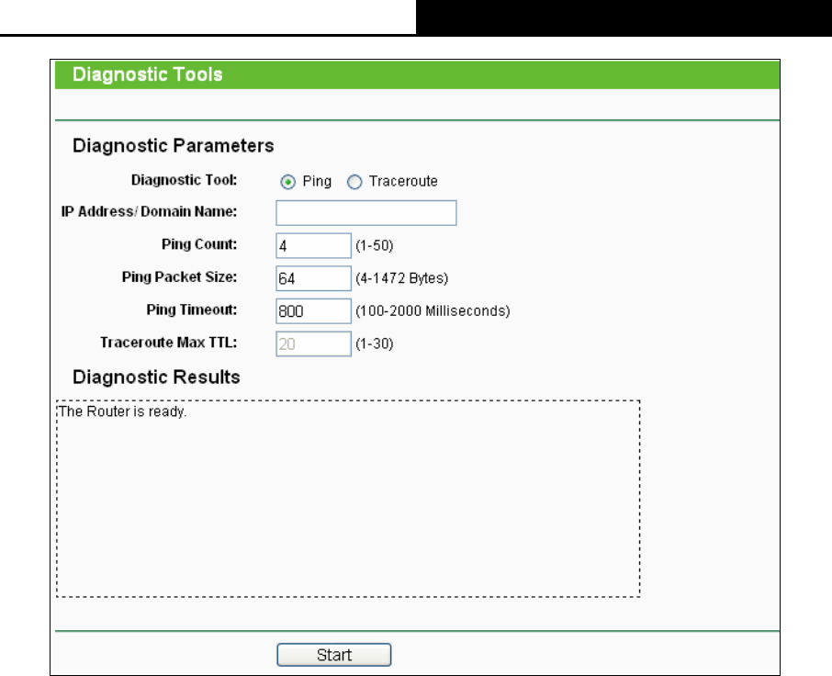Image resolution: width=832 pixels, height=676 pixels.
Task: Click the Traceroute option label text
Action: tap(403, 182)
